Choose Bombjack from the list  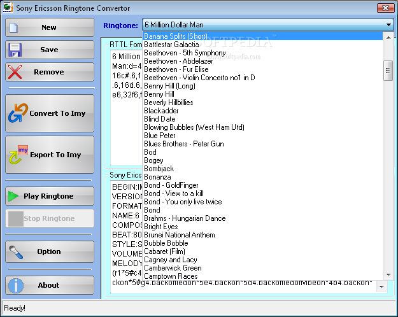click(x=262, y=169)
